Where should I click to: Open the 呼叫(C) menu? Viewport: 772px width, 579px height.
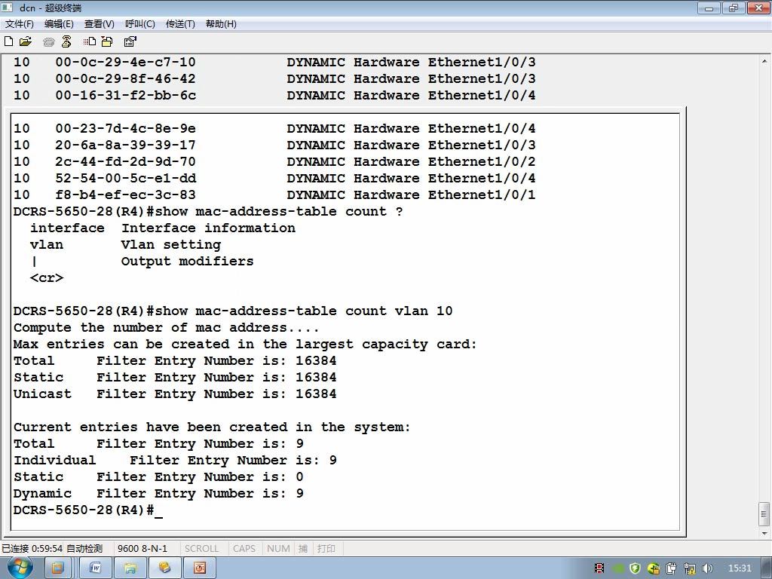[139, 23]
